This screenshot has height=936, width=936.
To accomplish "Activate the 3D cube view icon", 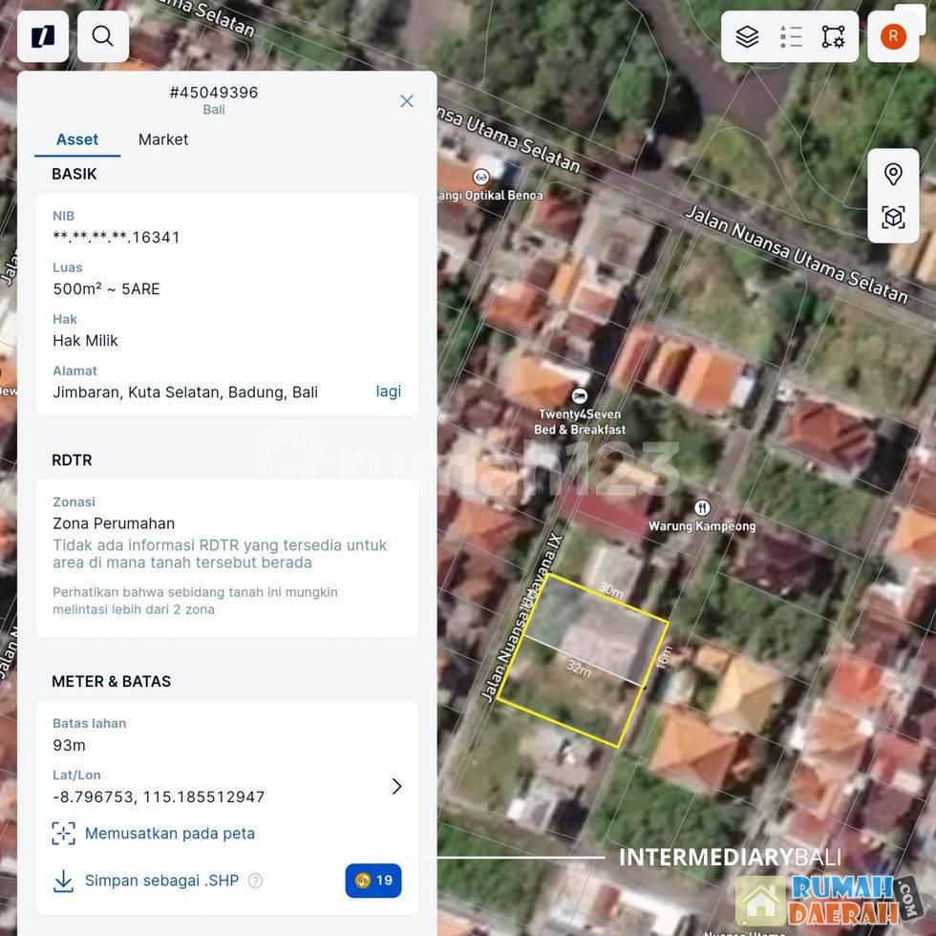I will pyautogui.click(x=893, y=217).
